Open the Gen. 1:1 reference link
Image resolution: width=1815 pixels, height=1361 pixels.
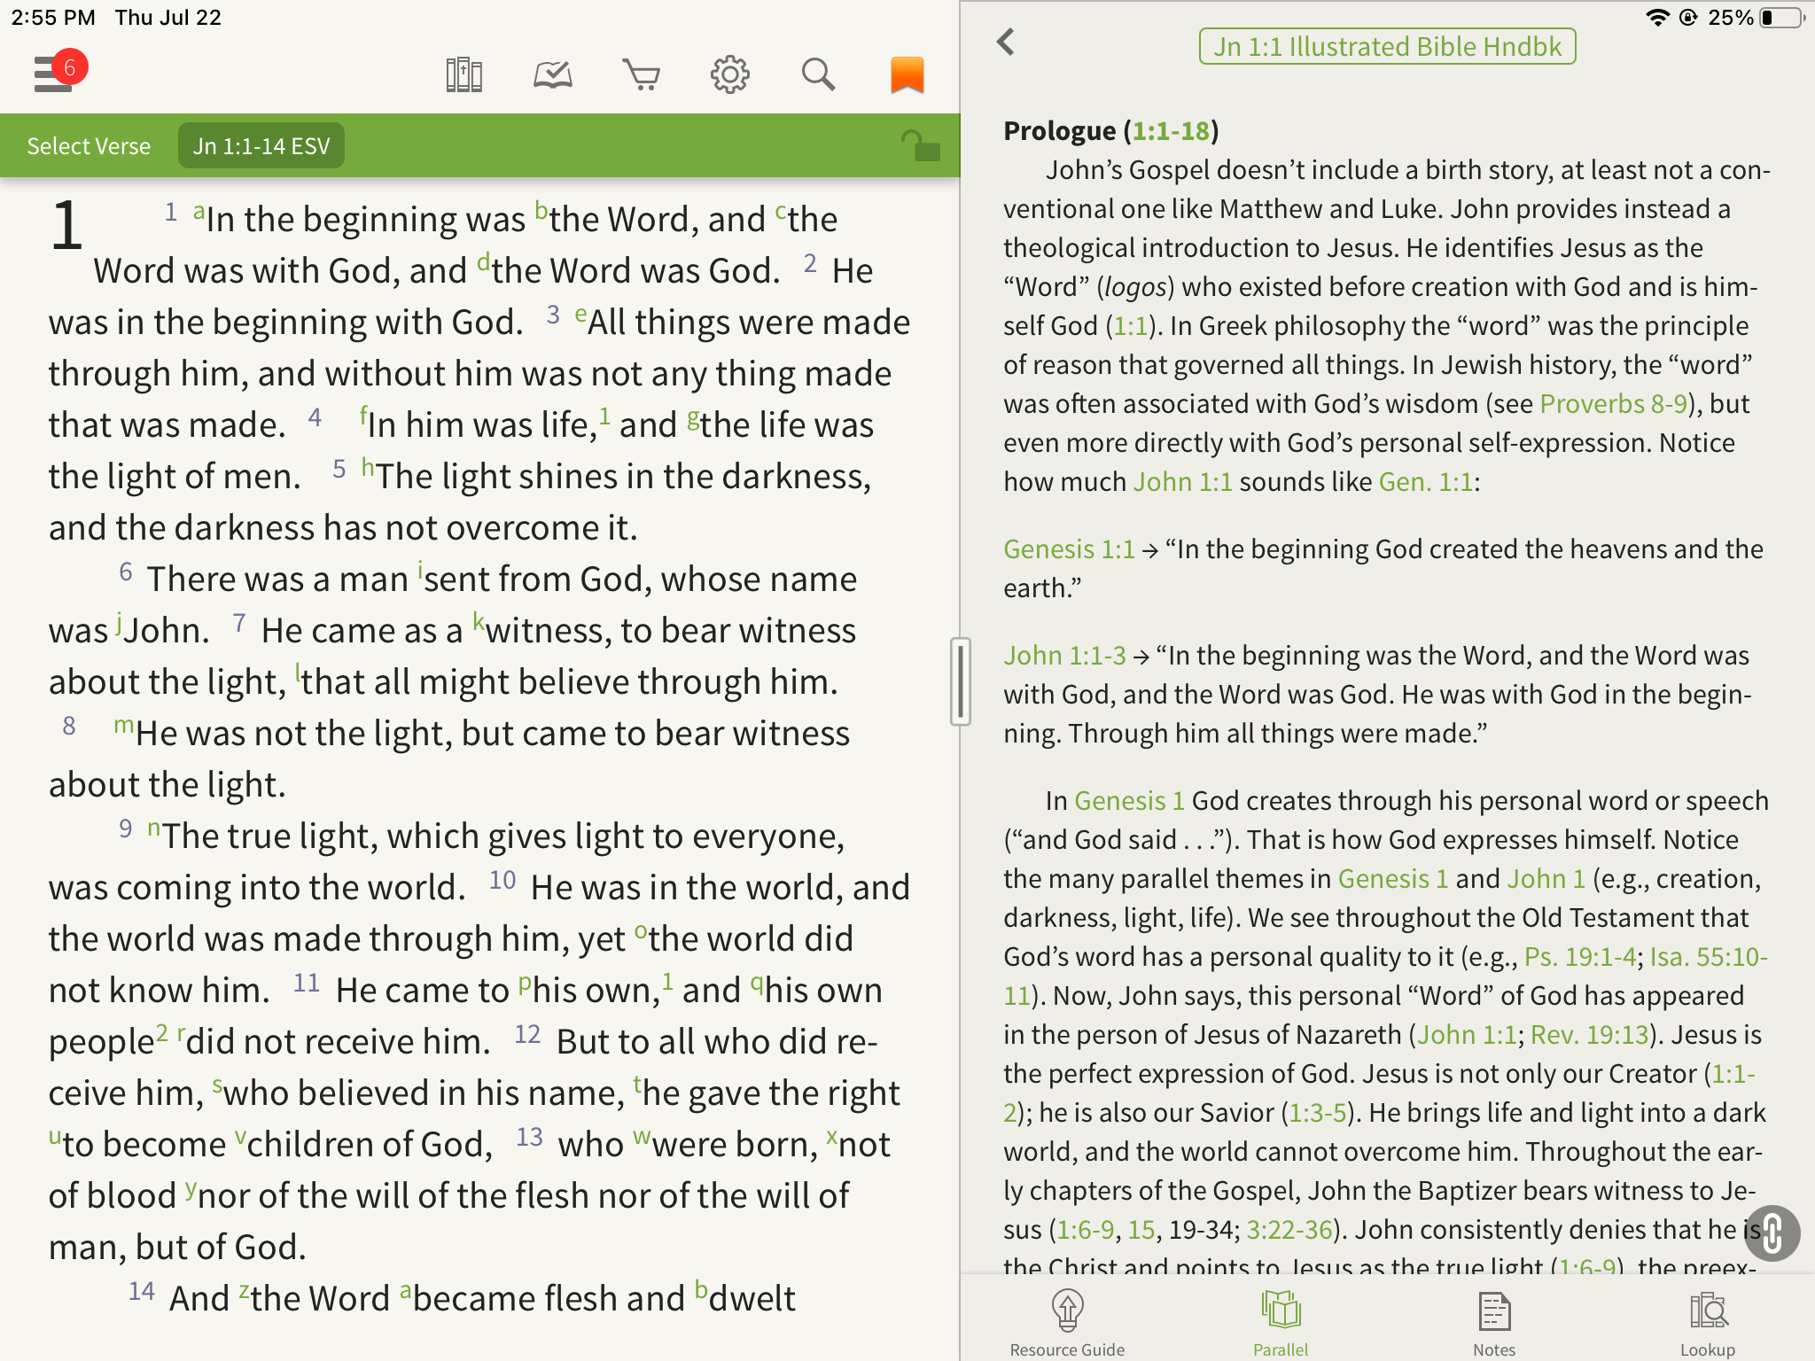pyautogui.click(x=1426, y=482)
